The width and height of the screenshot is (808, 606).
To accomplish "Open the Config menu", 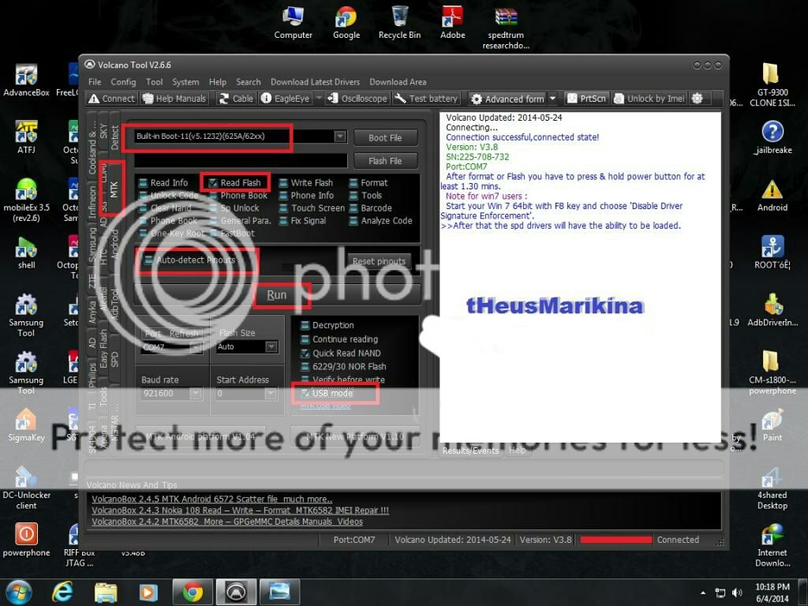I will point(123,82).
